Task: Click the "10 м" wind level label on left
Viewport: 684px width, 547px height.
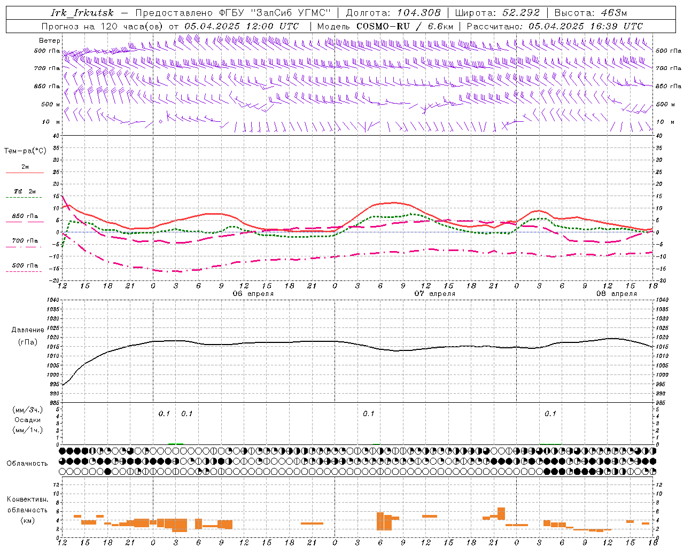Action: point(51,122)
